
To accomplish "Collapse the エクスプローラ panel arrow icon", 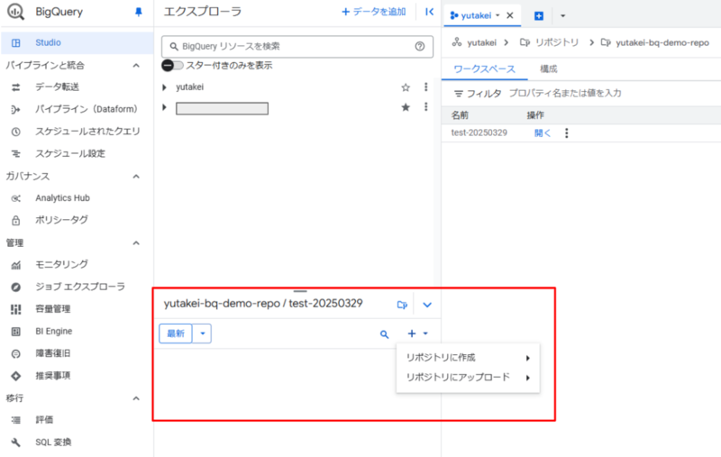I will (x=430, y=12).
